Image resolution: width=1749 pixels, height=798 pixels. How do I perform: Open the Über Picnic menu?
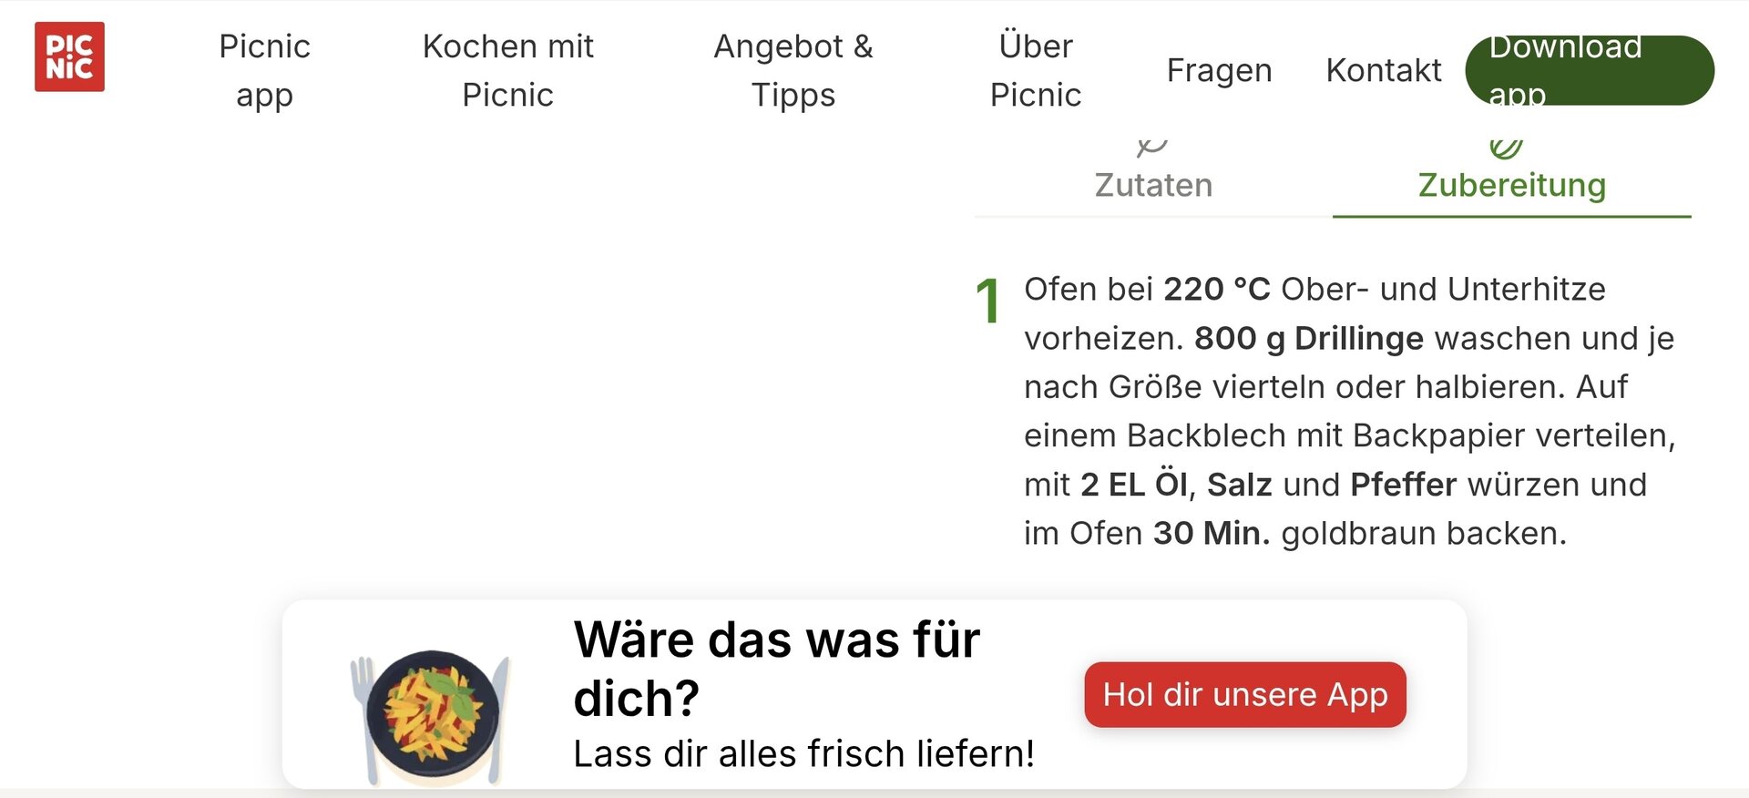1036,70
